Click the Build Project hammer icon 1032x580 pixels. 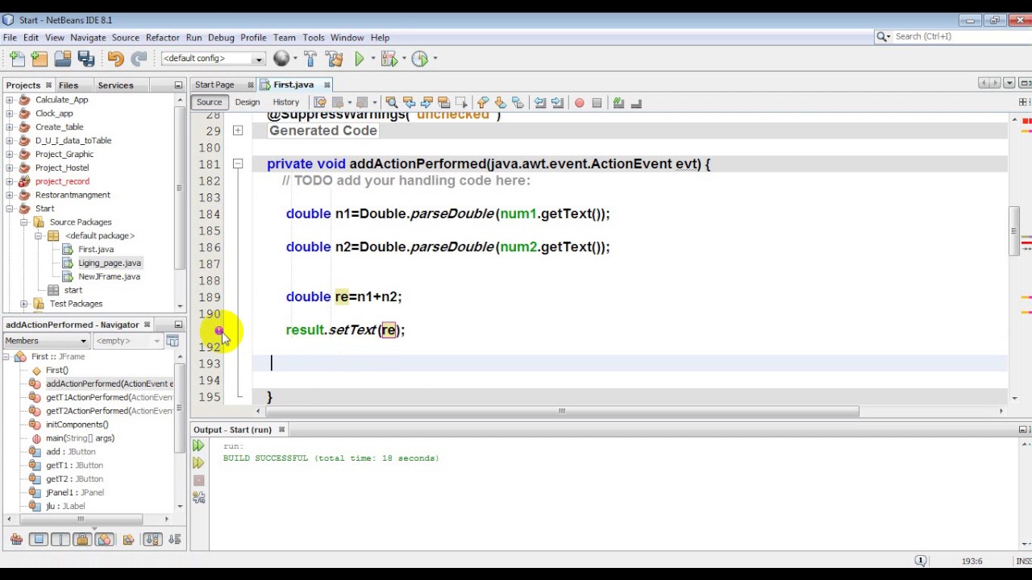310,59
